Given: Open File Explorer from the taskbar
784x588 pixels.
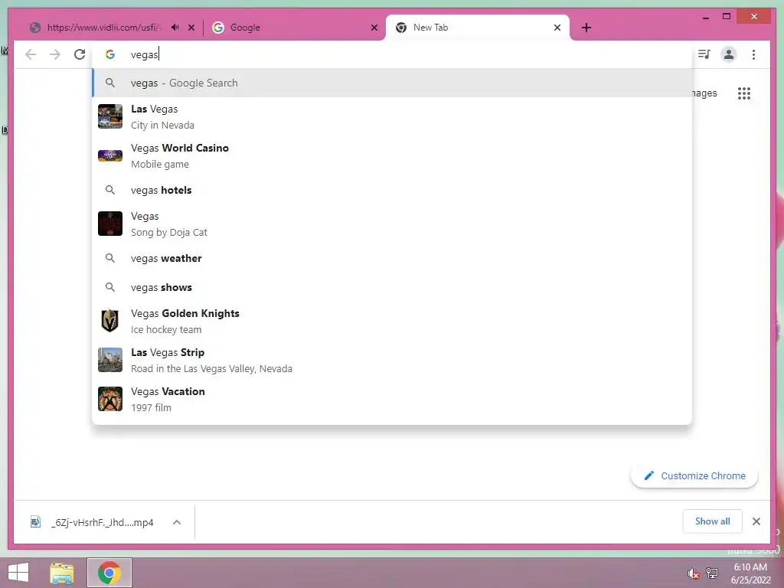Looking at the screenshot, I should pyautogui.click(x=62, y=573).
